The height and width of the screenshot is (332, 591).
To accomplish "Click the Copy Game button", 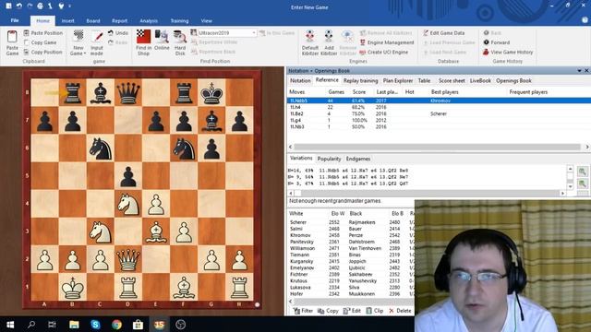I will (40, 42).
